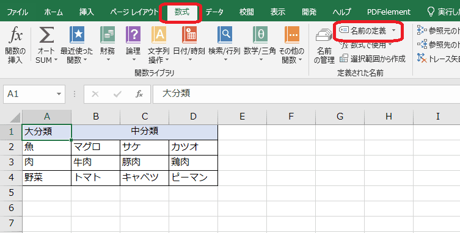460x233 pixels.
Task: Click the formula bar confirm checkmark icon
Action: click(x=117, y=94)
